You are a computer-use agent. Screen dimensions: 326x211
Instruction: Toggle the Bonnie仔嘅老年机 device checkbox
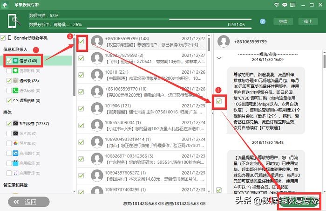[3, 38]
